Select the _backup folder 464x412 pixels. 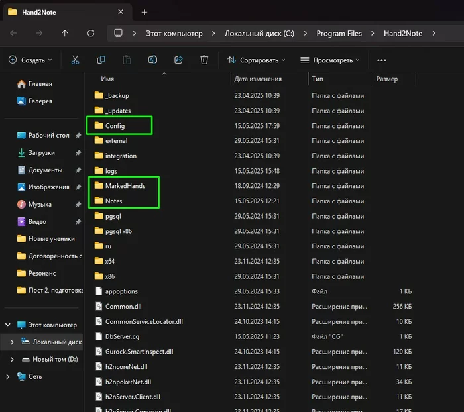pos(117,96)
